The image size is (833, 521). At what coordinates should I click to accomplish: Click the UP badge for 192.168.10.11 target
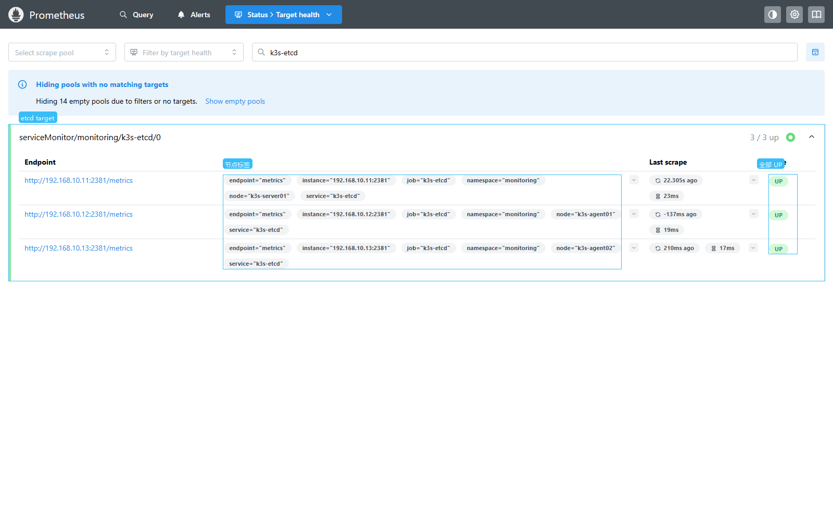(778, 181)
